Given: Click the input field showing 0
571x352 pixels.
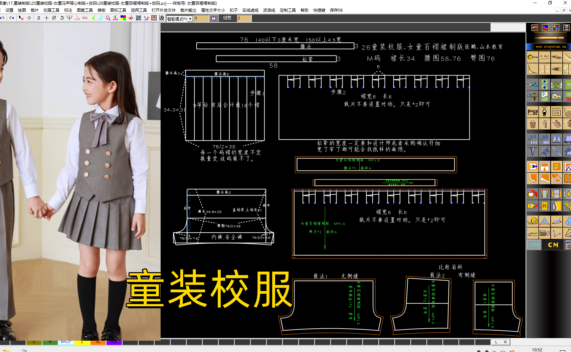Looking at the screenshot, I should [202, 18].
